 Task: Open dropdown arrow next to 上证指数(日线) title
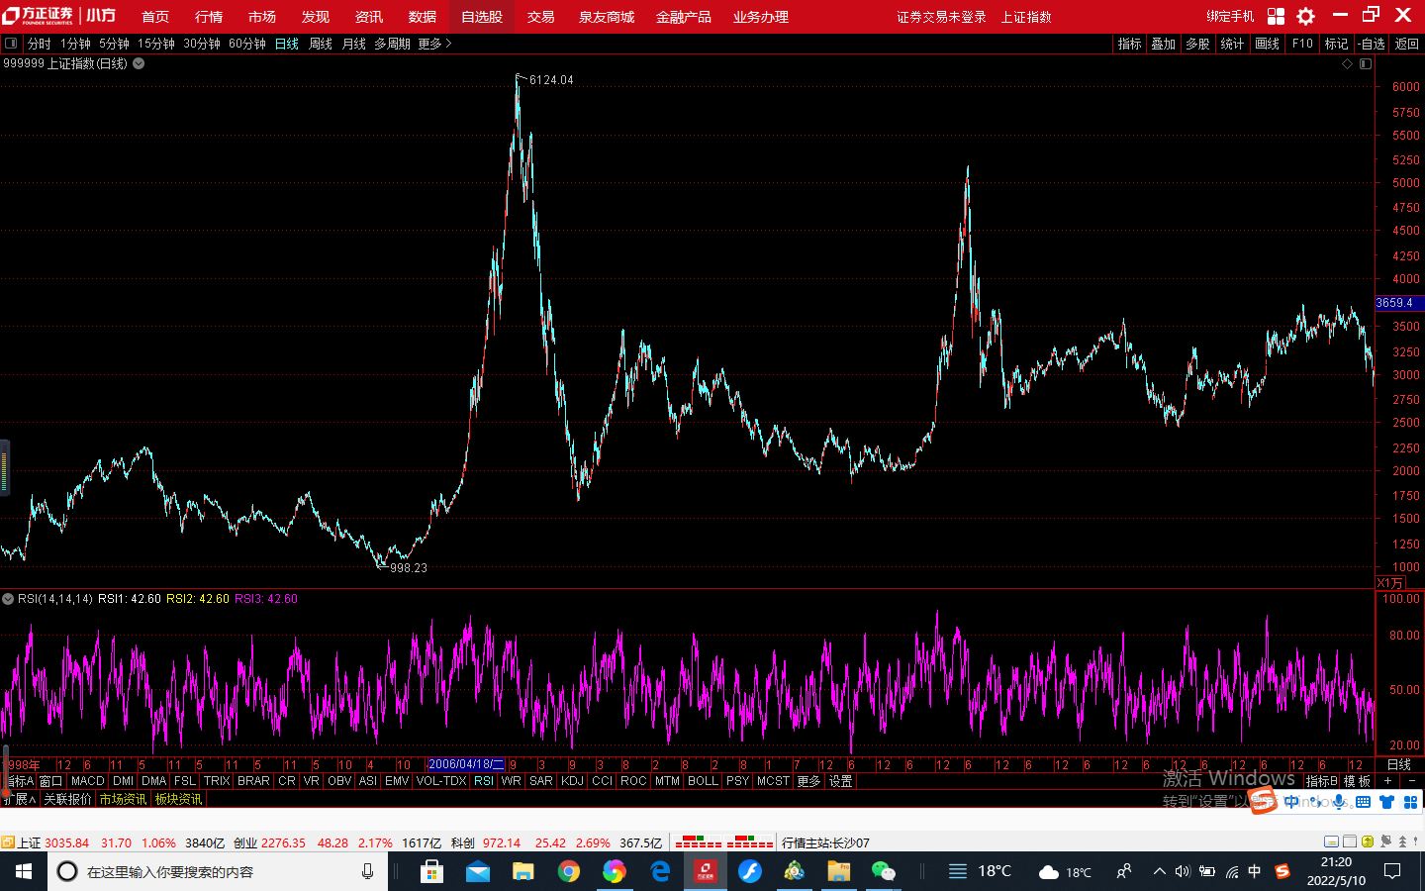coord(139,63)
